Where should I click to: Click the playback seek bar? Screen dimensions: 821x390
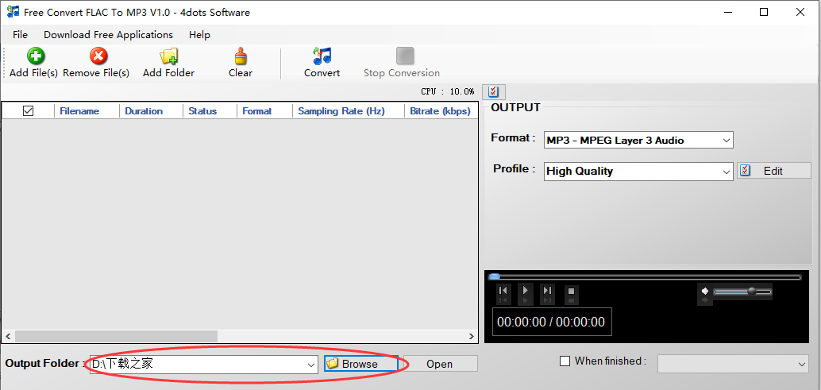(644, 277)
